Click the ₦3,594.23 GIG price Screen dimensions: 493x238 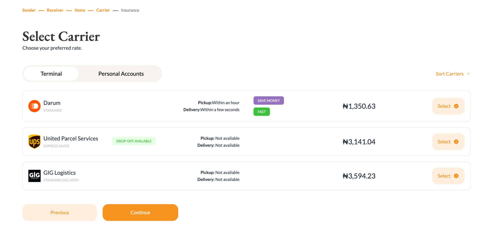(359, 176)
